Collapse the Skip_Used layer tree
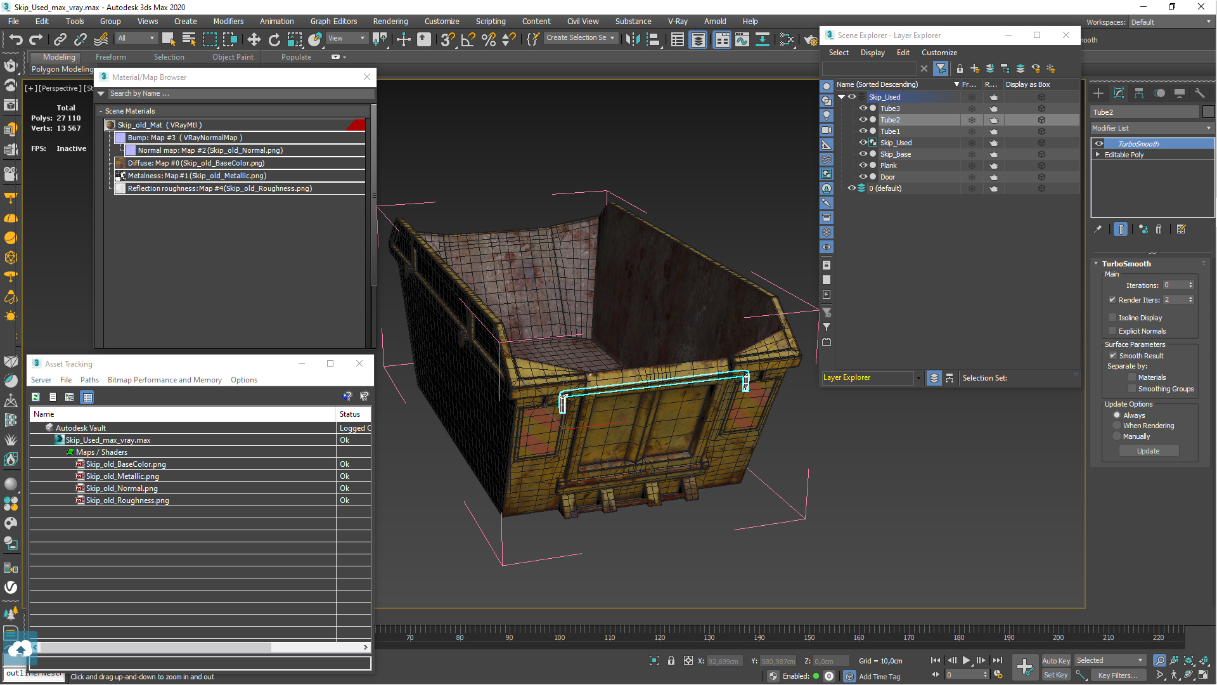The image size is (1217, 685). click(841, 97)
